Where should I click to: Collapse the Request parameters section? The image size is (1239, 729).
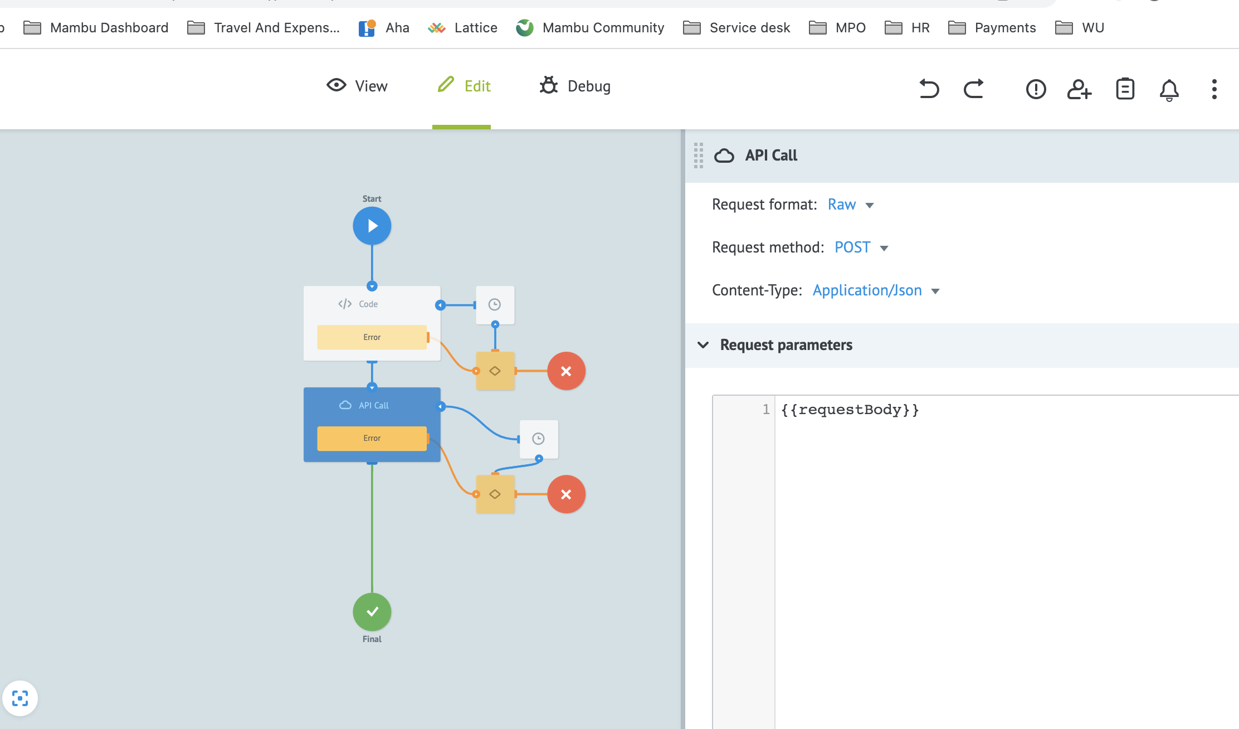(x=704, y=345)
